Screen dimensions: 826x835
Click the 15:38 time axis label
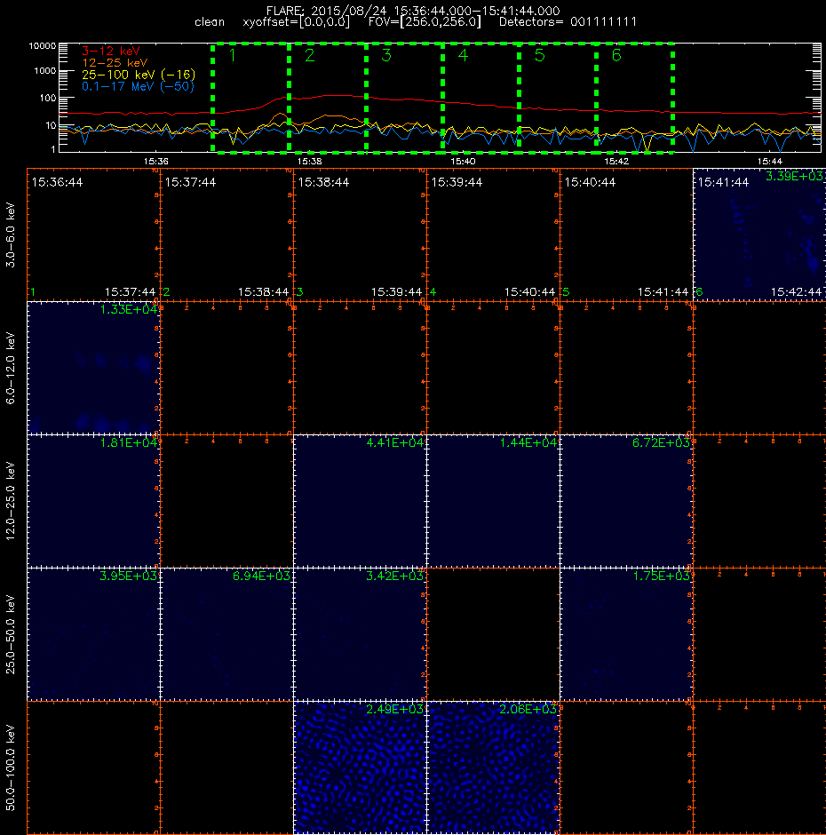pos(309,161)
